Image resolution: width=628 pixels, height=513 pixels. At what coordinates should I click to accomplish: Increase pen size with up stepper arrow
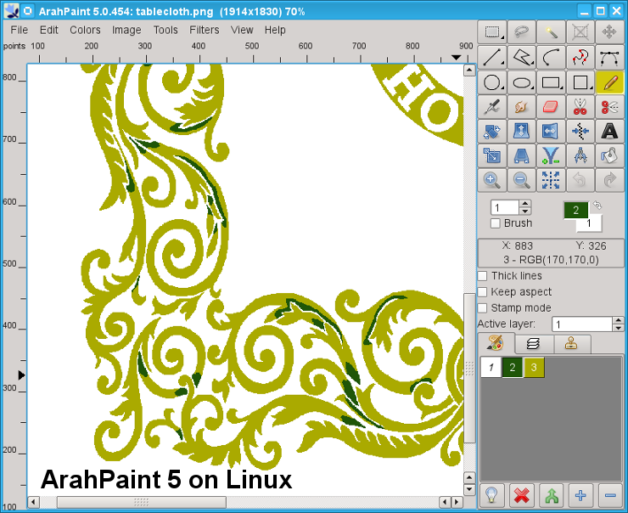525,204
